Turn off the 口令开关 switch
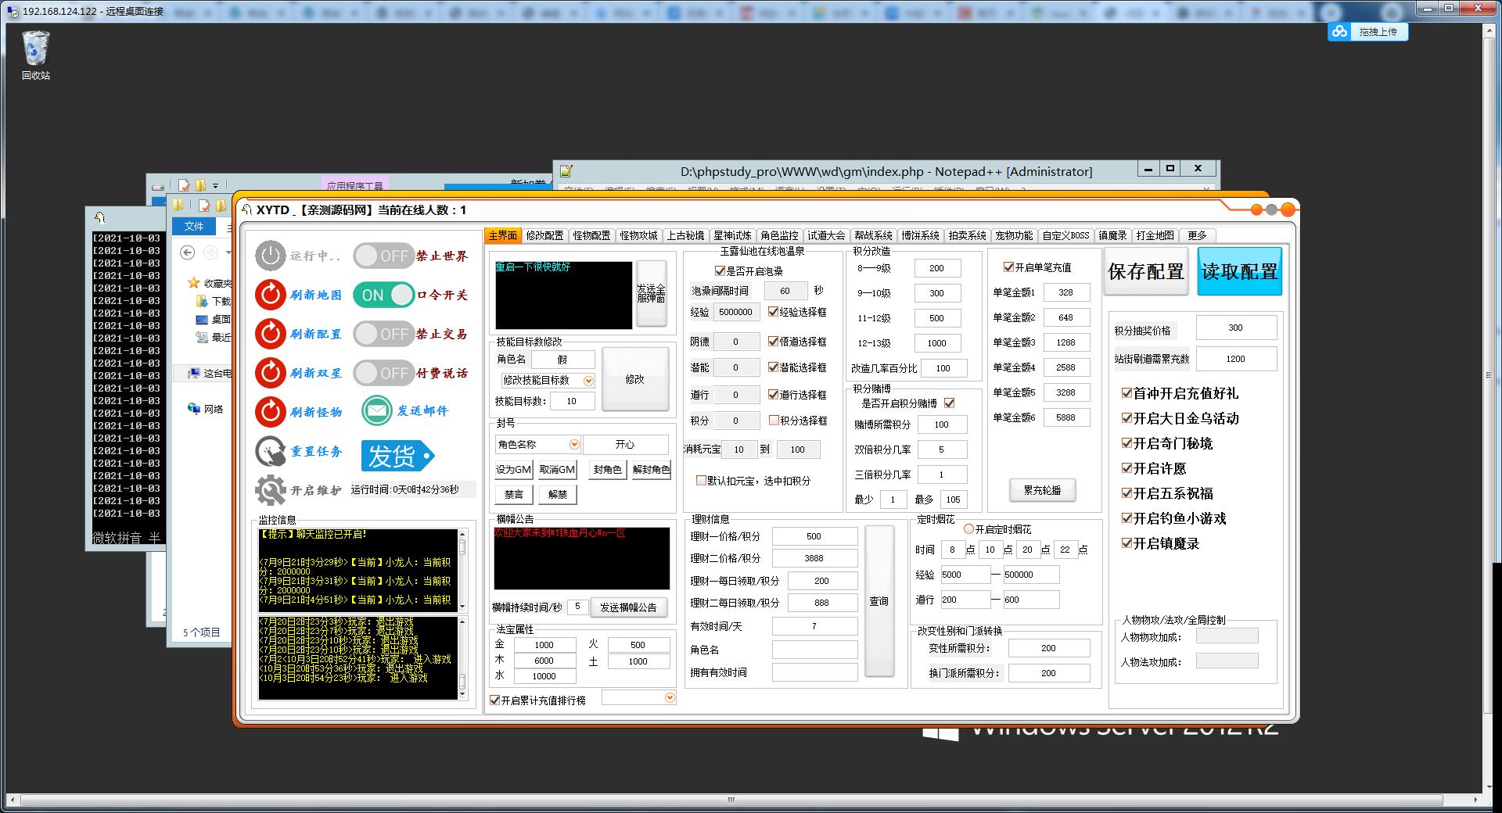This screenshot has width=1502, height=813. (x=383, y=295)
